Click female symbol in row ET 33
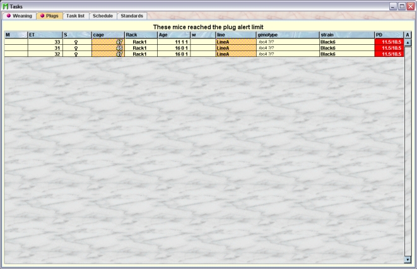 tap(76, 42)
